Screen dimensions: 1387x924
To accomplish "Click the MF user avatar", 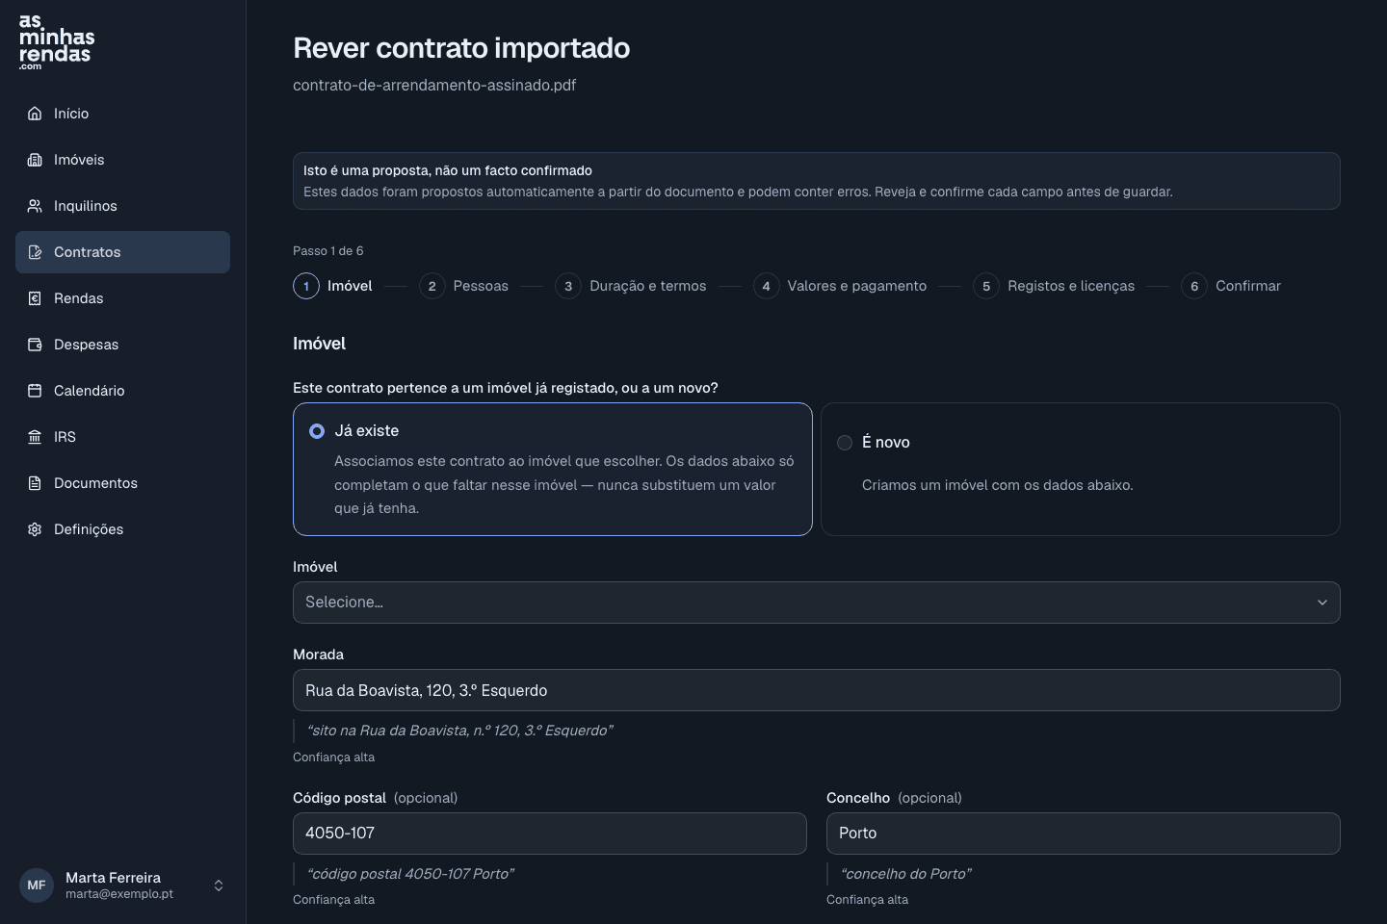I will point(37,885).
